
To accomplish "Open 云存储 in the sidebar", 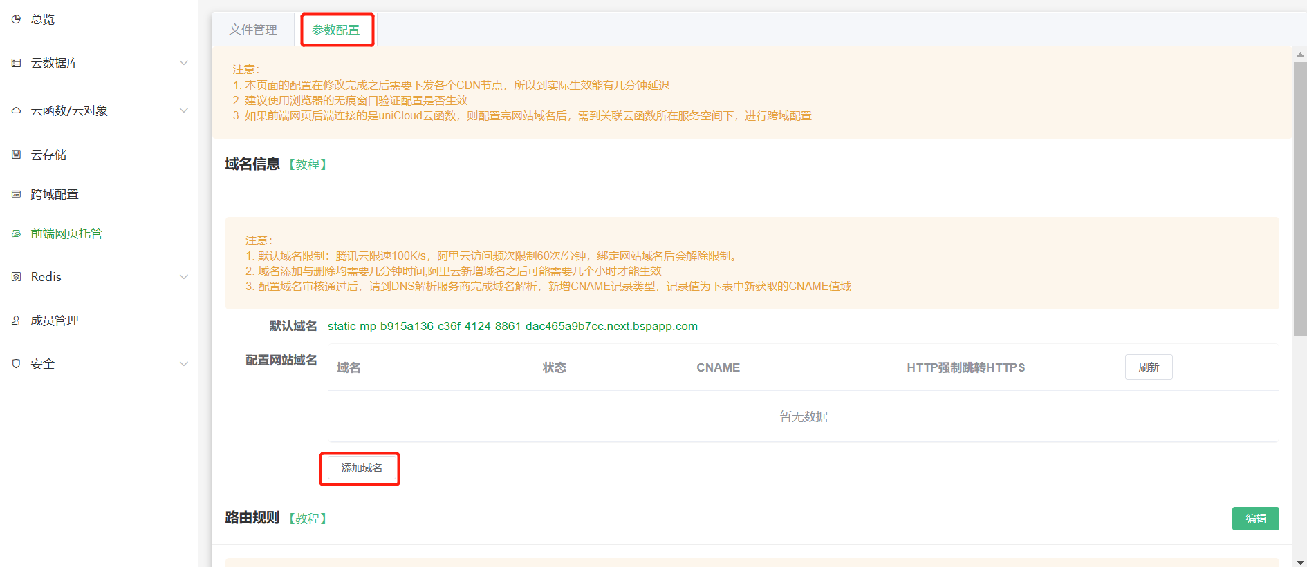I will point(48,155).
